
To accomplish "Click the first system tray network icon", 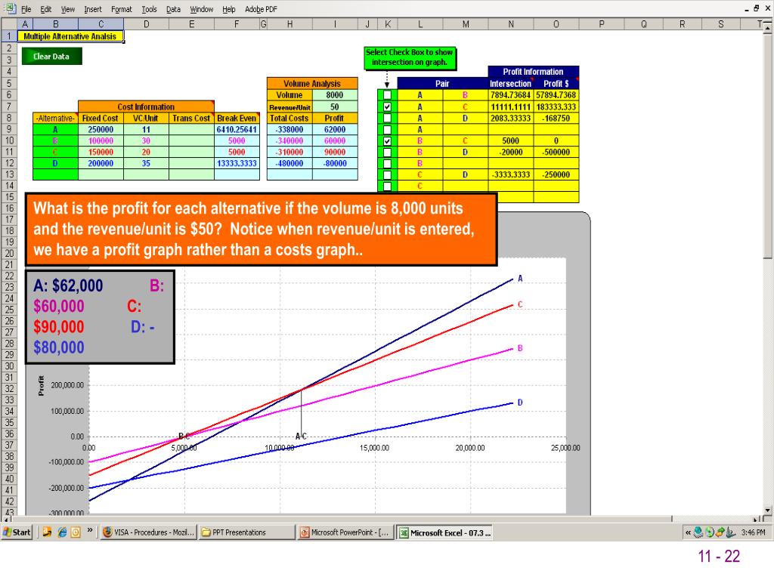I will pyautogui.click(x=698, y=532).
